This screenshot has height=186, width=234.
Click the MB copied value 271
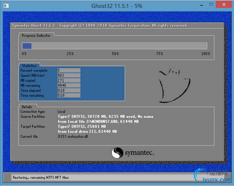(x=69, y=80)
